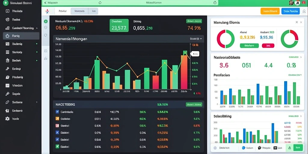308x154 pixels.
Task: Click the green 4.4 stat value
Action: (268, 65)
